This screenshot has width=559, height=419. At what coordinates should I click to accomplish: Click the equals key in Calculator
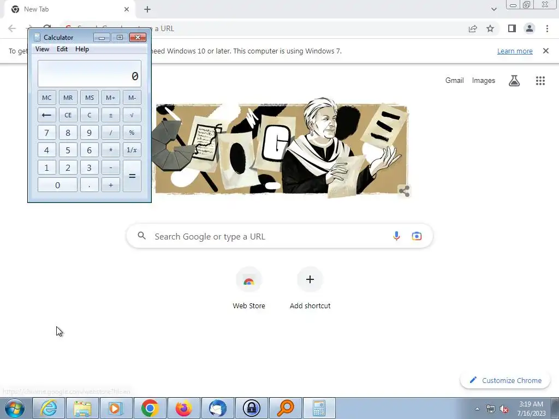click(x=132, y=176)
